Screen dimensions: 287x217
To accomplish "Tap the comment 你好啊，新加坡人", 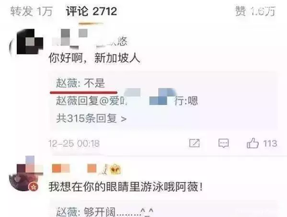I will (94, 58).
